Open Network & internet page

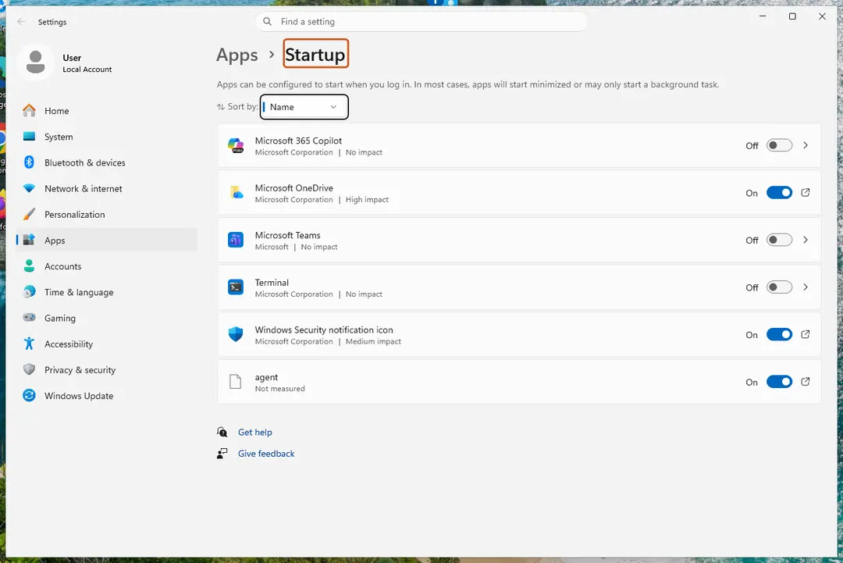(x=106, y=188)
